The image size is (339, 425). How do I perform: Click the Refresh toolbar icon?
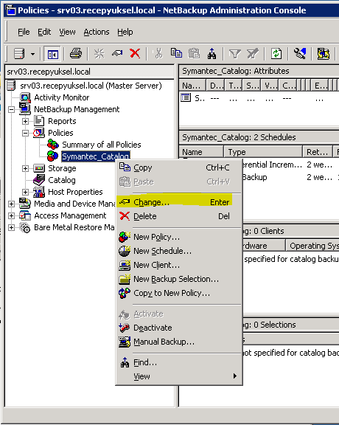276,53
